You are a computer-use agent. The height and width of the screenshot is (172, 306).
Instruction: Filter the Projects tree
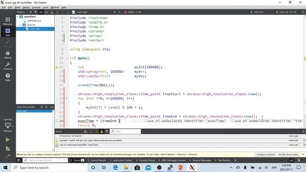pos(35,12)
